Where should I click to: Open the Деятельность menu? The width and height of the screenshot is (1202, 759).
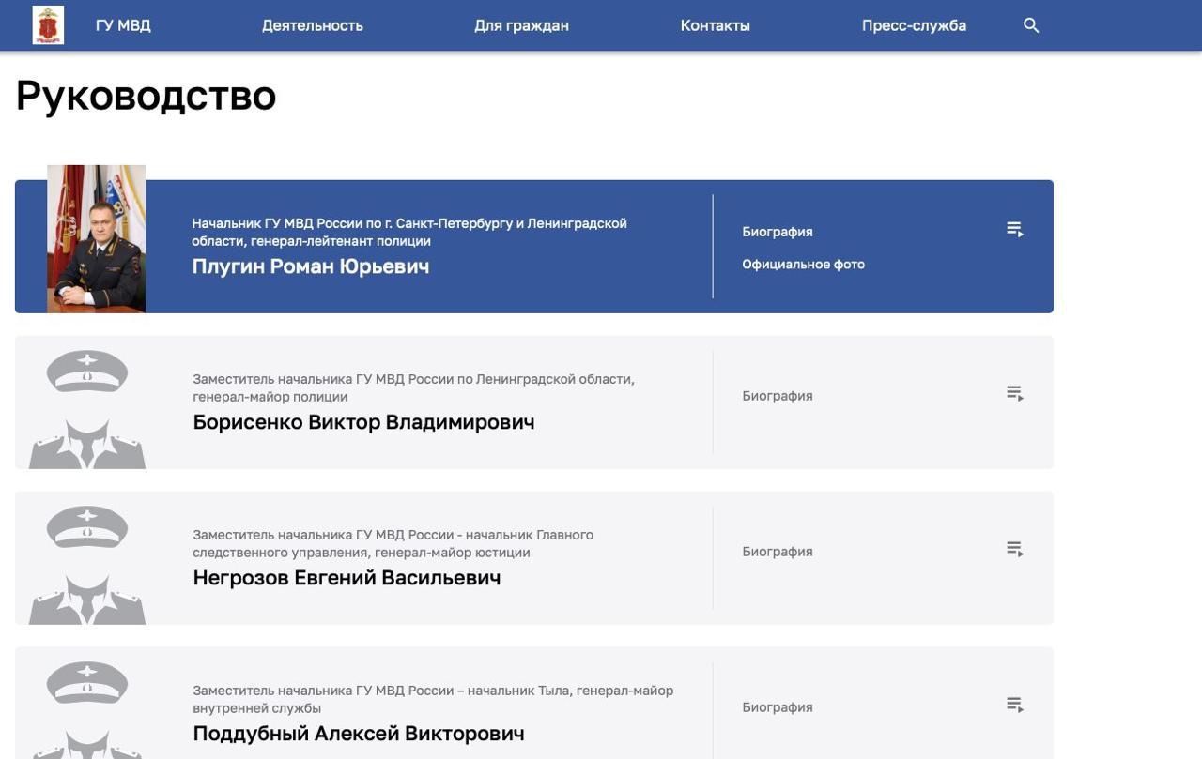[x=313, y=25]
